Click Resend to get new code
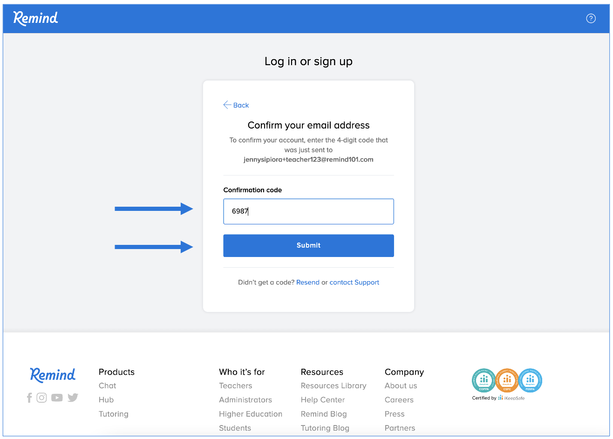 tap(308, 283)
